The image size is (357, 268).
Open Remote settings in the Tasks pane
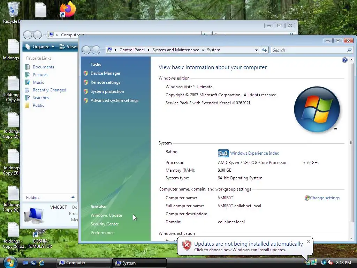[105, 82]
